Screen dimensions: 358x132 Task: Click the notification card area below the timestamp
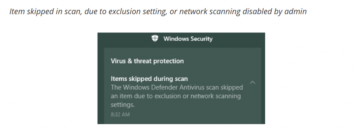(x=182, y=121)
